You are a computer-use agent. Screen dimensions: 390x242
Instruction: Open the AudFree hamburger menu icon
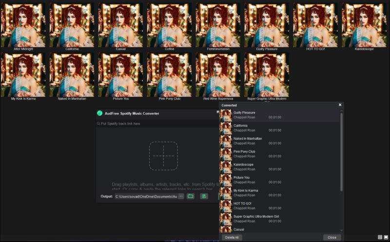click(x=218, y=112)
